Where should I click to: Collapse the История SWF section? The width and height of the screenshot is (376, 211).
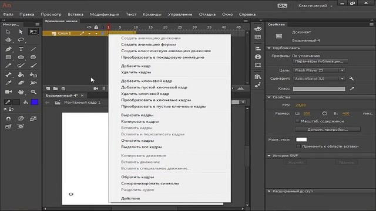269,156
